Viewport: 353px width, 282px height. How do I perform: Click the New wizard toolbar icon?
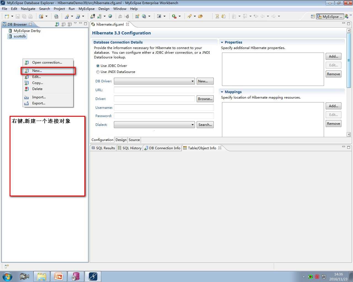7,17
